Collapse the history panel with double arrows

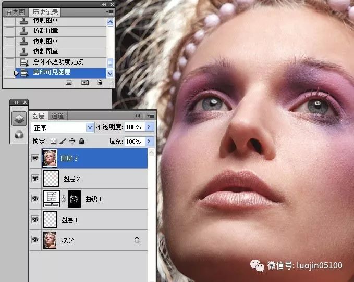pyautogui.click(x=104, y=4)
